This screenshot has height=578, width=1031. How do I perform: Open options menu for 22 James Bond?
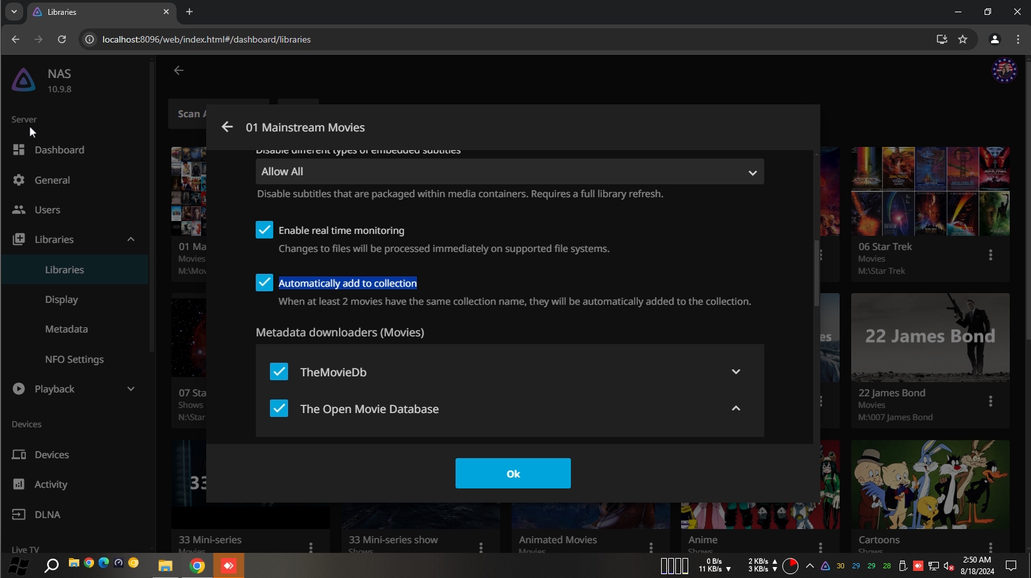tap(990, 401)
